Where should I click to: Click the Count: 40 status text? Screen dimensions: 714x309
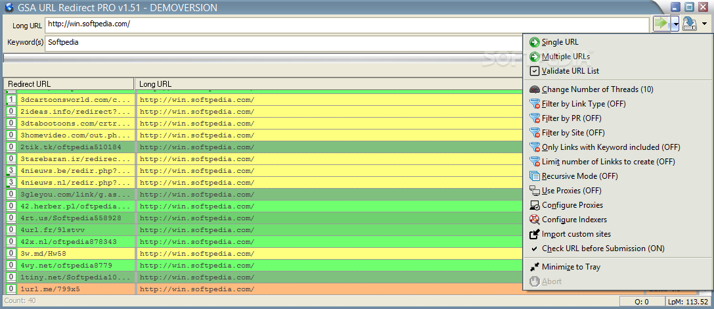tap(20, 301)
